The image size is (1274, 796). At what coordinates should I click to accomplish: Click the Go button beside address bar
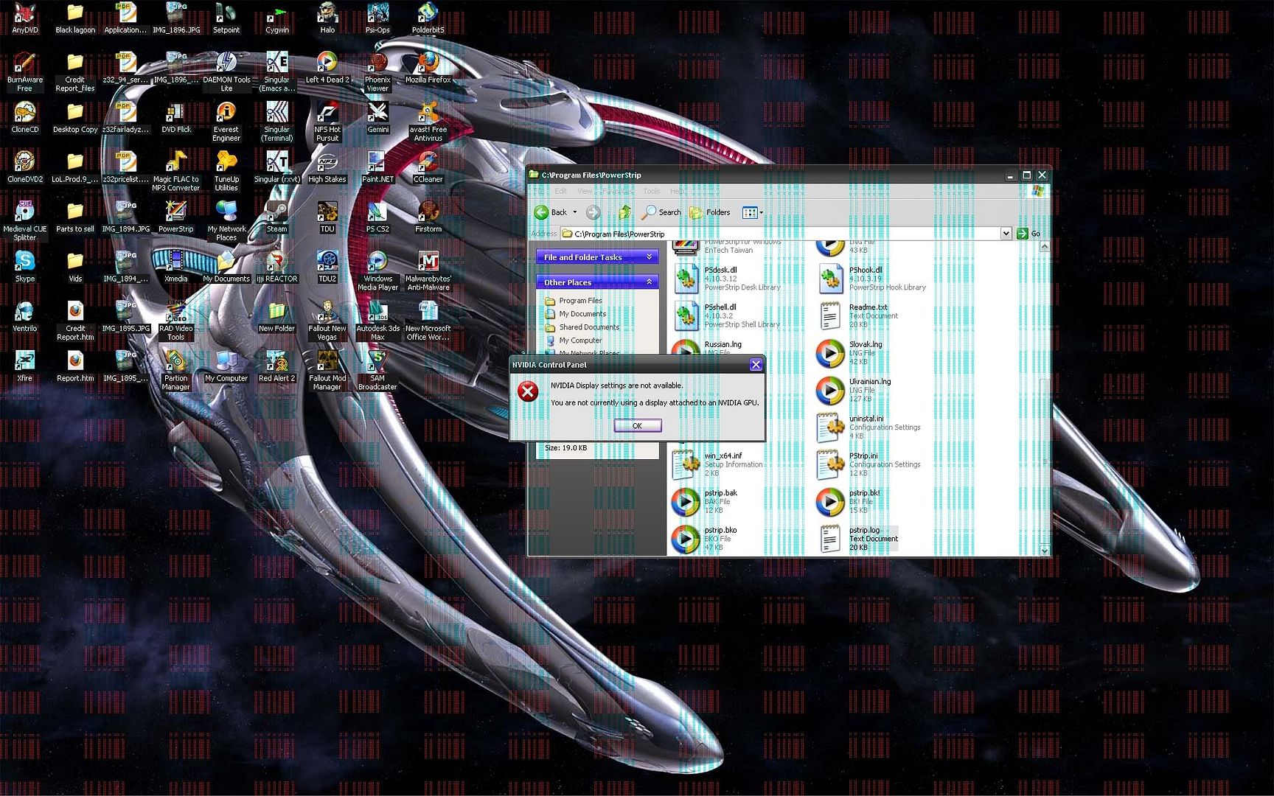coord(1028,234)
